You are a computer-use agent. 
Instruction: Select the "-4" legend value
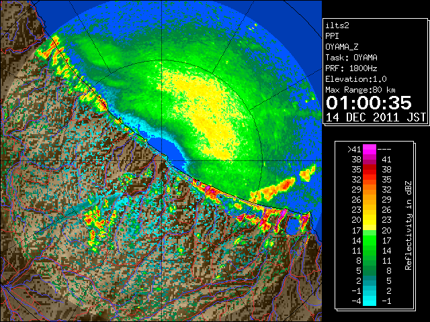[356, 301]
